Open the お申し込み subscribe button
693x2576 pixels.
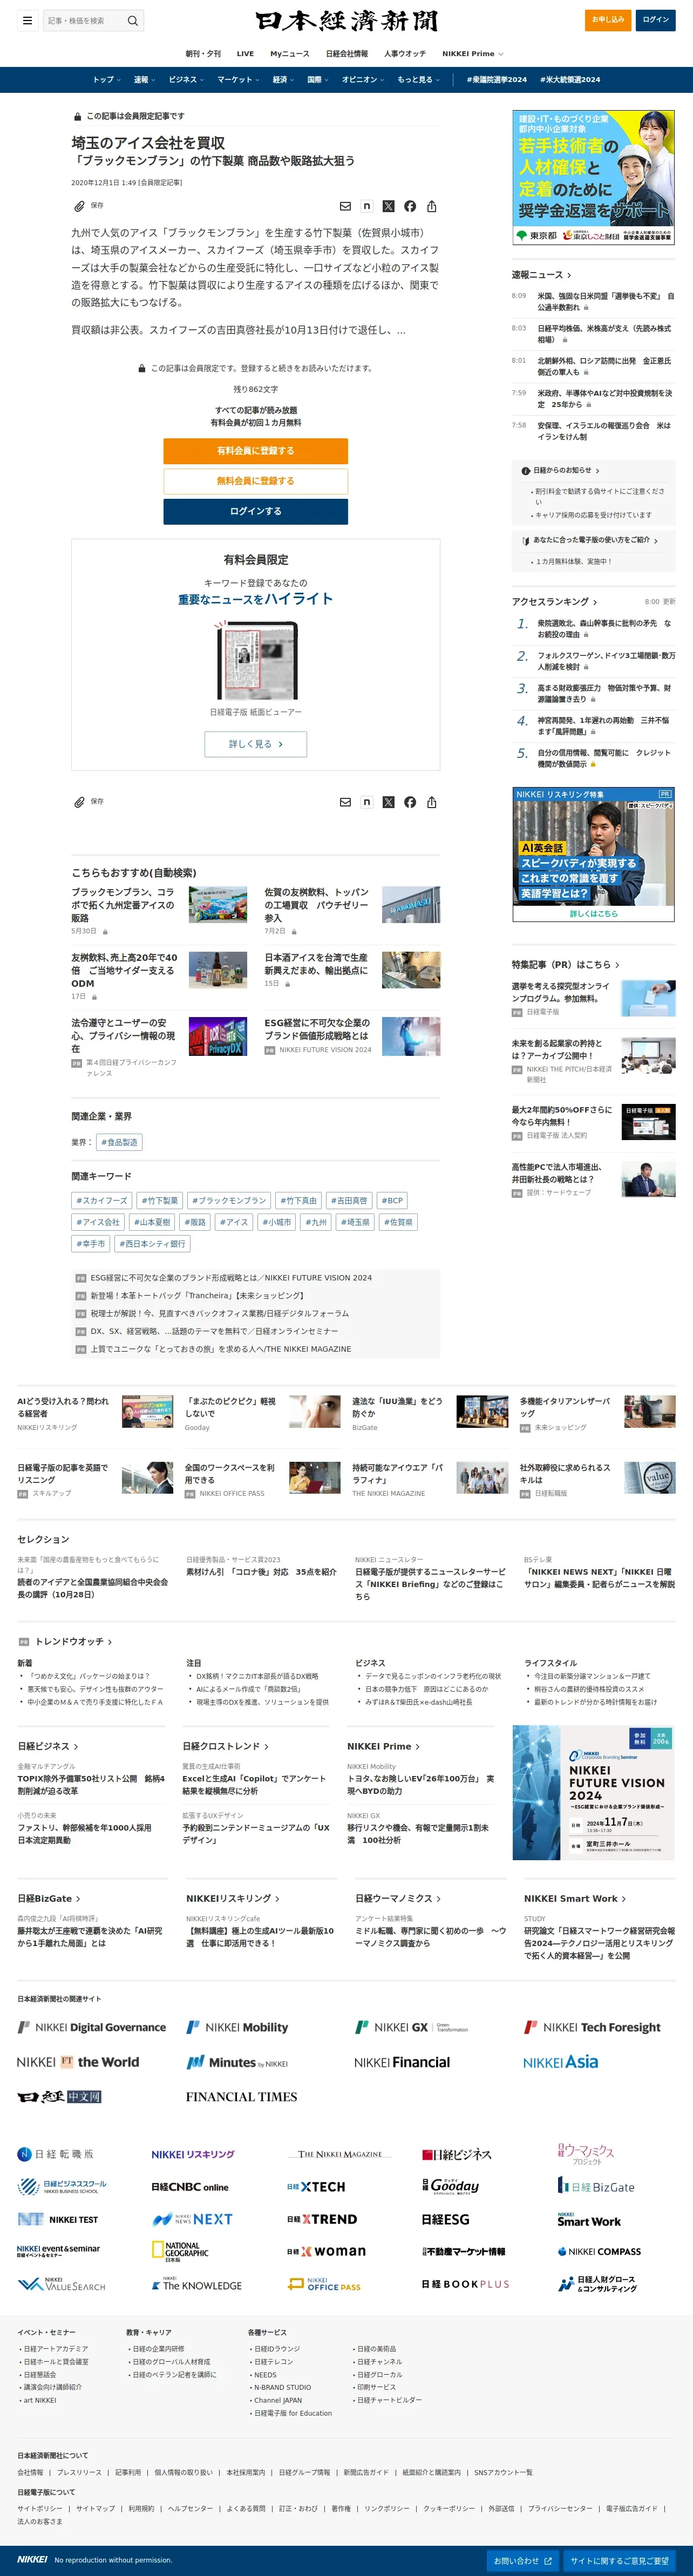[608, 20]
